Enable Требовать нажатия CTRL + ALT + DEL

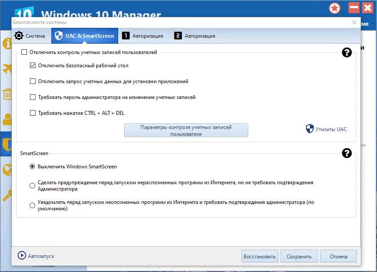pos(33,113)
